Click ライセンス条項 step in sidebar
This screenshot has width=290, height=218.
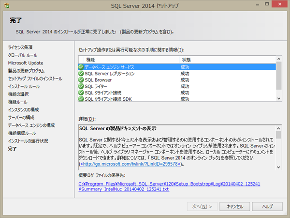[x=20, y=47]
